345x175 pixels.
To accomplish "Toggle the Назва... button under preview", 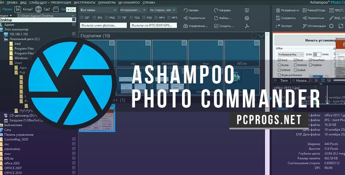I will click(x=300, y=80).
